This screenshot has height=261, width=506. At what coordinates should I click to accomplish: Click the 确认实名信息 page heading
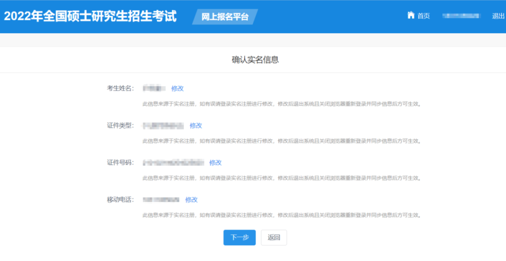(255, 60)
